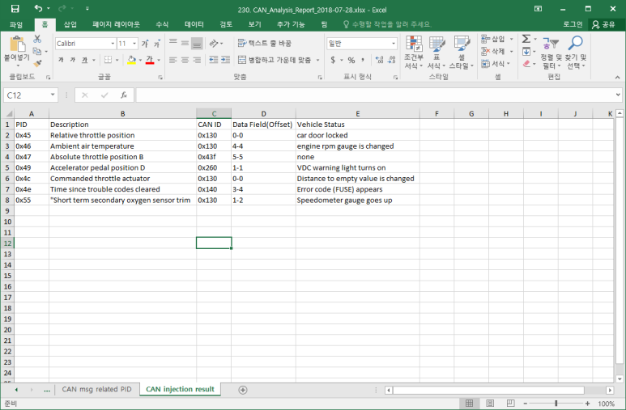
Task: Decrease font size button
Action: point(157,44)
